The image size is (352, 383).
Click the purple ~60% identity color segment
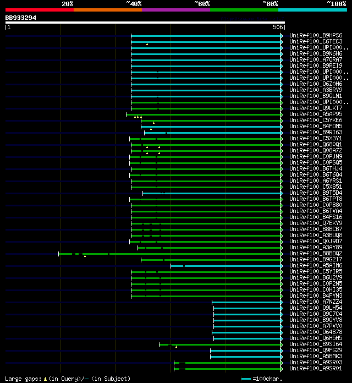point(176,10)
